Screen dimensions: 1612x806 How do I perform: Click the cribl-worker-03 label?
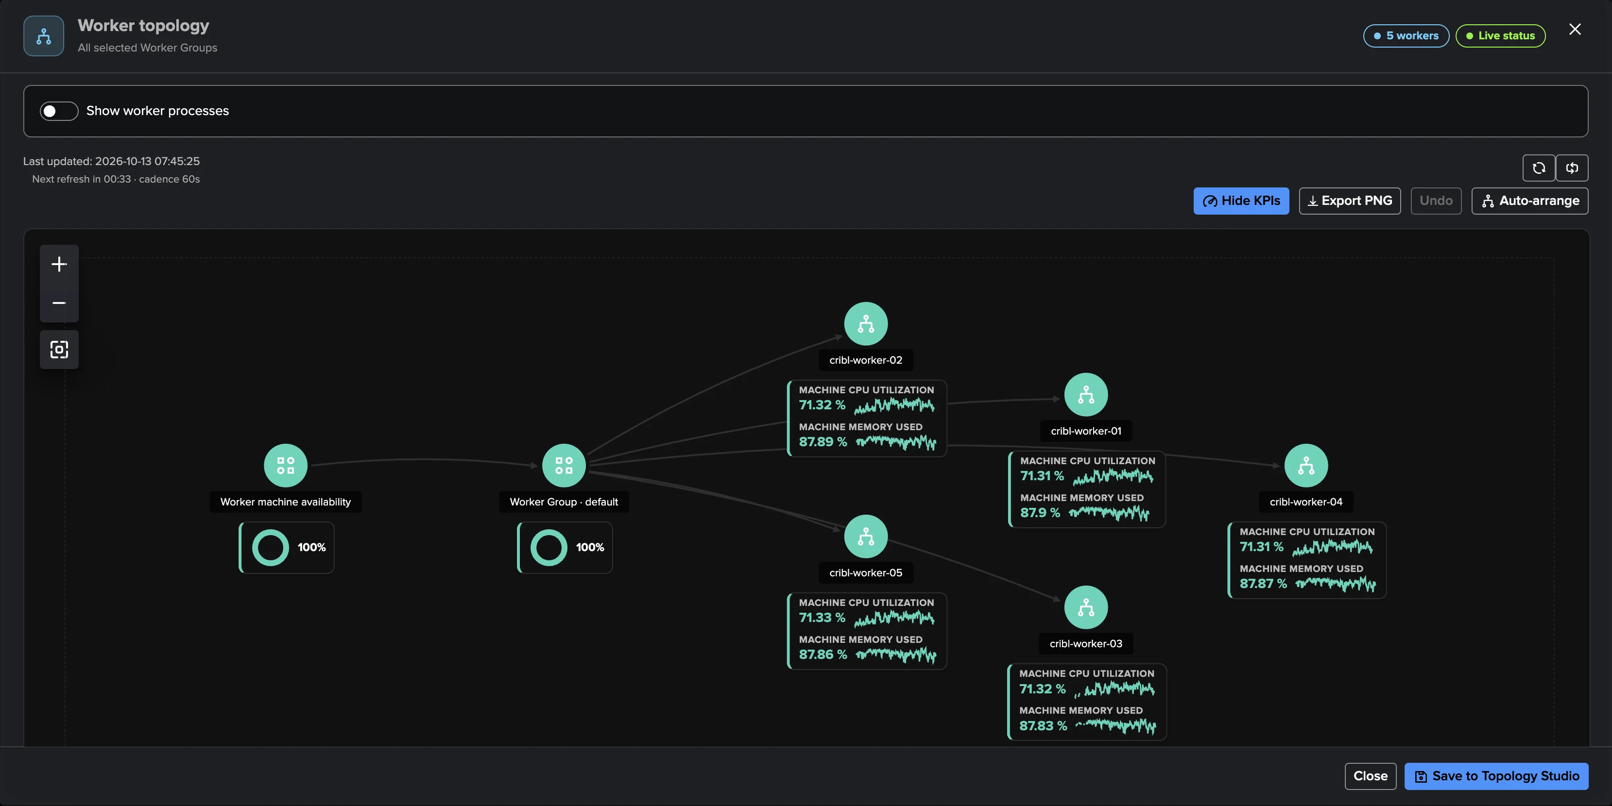(x=1086, y=643)
